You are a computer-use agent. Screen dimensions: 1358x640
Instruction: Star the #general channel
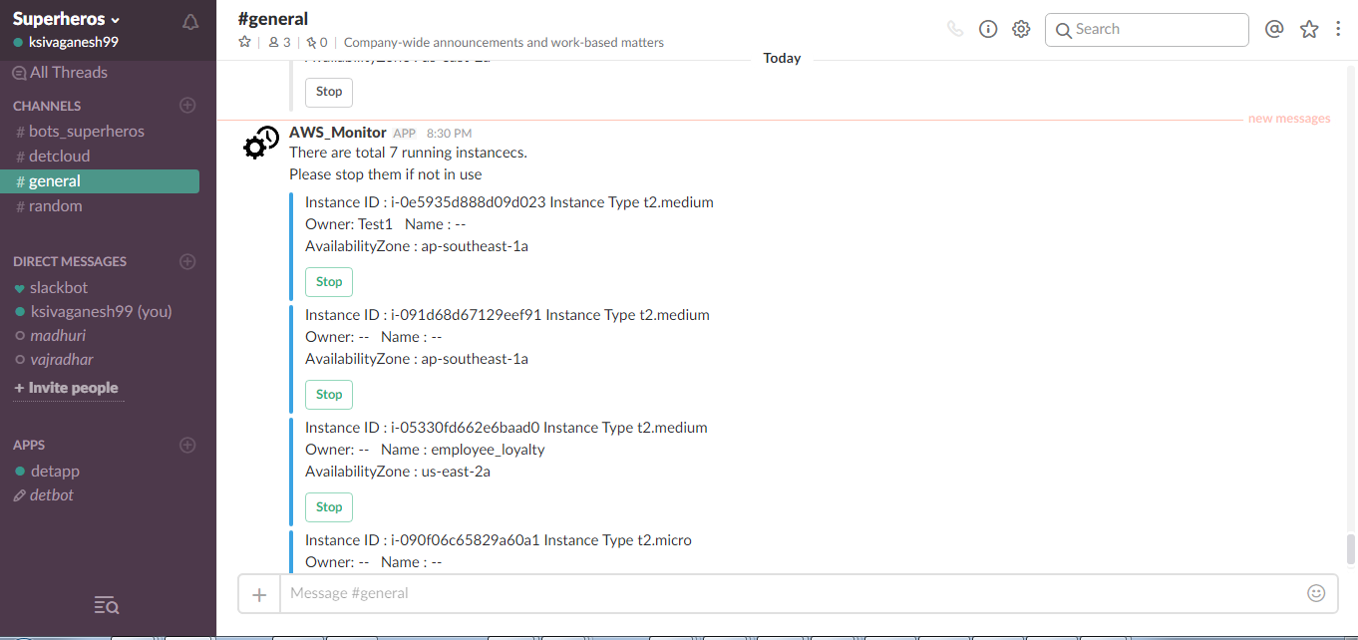(x=244, y=43)
